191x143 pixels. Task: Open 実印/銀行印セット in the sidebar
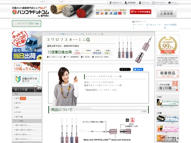pos(27,125)
